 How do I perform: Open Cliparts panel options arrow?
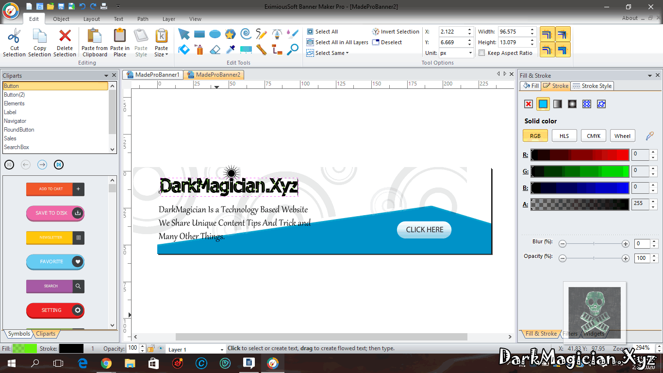[x=106, y=75]
